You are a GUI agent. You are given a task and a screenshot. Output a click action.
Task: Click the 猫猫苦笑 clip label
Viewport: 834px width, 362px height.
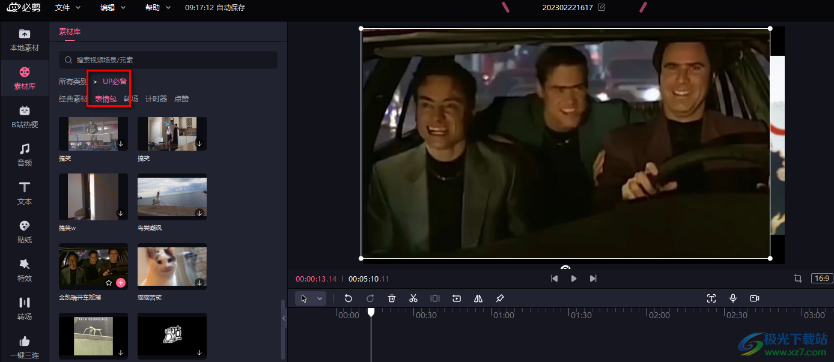(x=150, y=298)
